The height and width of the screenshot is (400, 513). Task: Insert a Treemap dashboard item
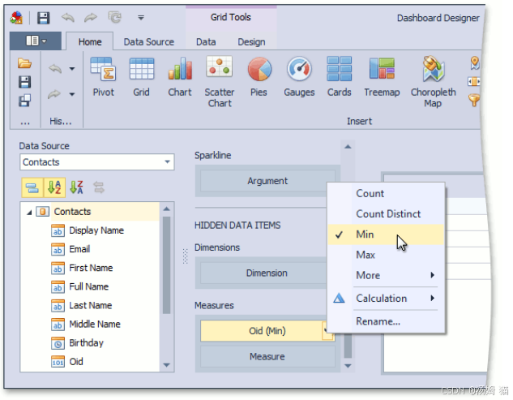coord(382,77)
